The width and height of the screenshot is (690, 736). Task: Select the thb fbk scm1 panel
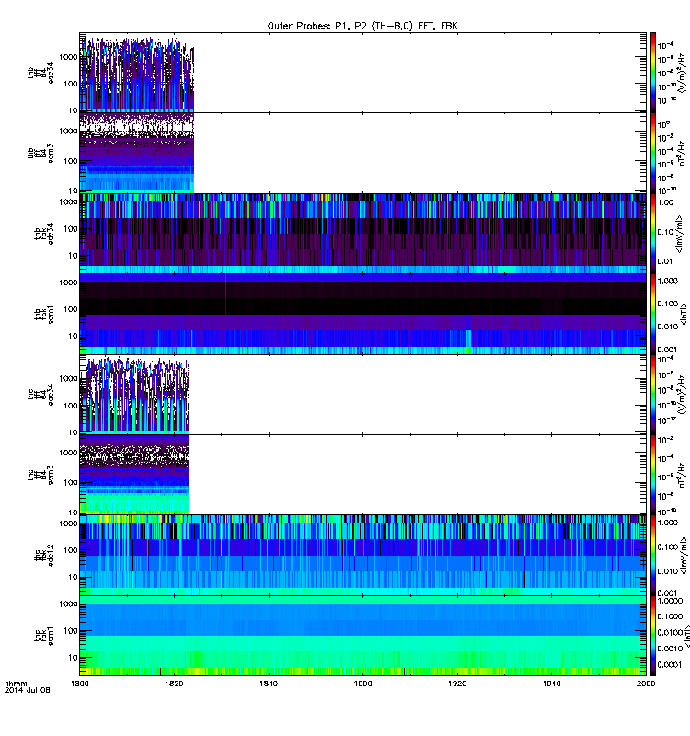point(362,314)
